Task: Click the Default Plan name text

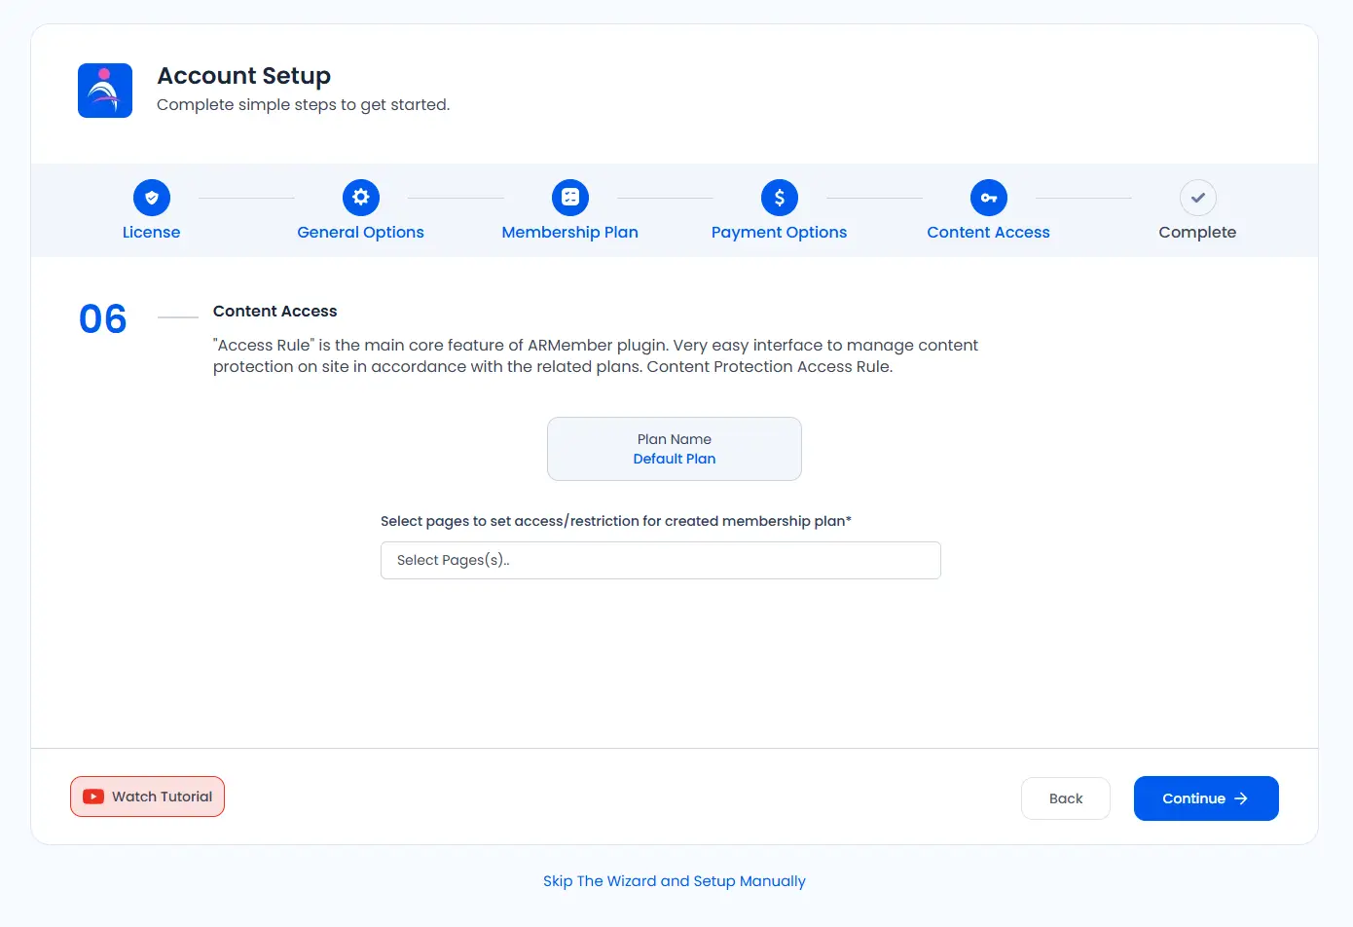Action: click(675, 459)
